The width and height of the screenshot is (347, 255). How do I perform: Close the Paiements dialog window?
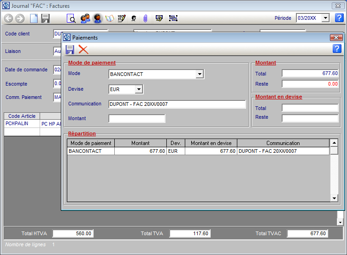pyautogui.click(x=335, y=38)
